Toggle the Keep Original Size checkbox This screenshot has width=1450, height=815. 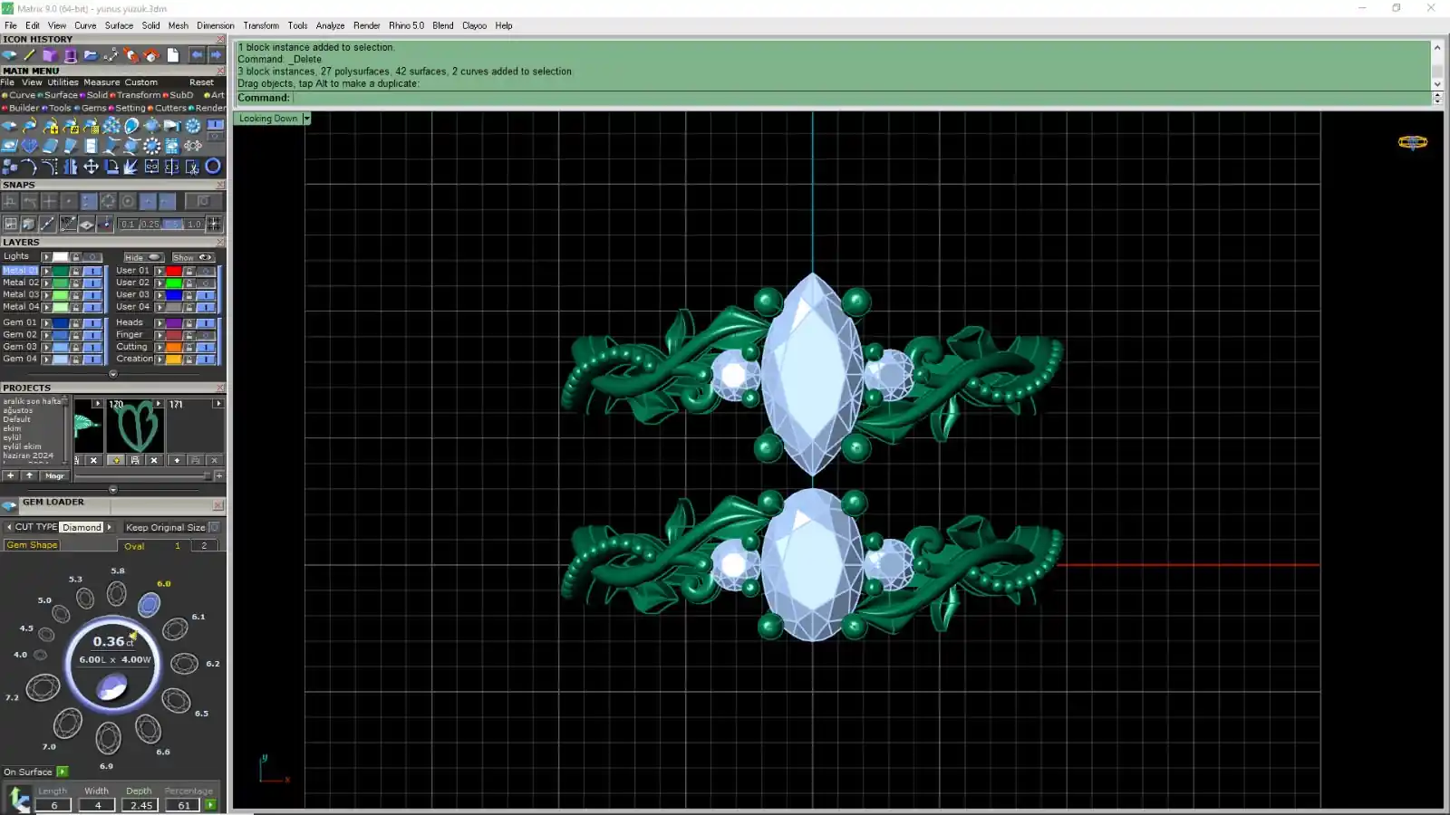[x=215, y=527]
